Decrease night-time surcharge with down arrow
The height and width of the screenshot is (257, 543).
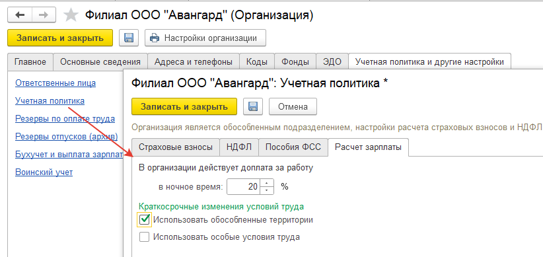pos(266,191)
